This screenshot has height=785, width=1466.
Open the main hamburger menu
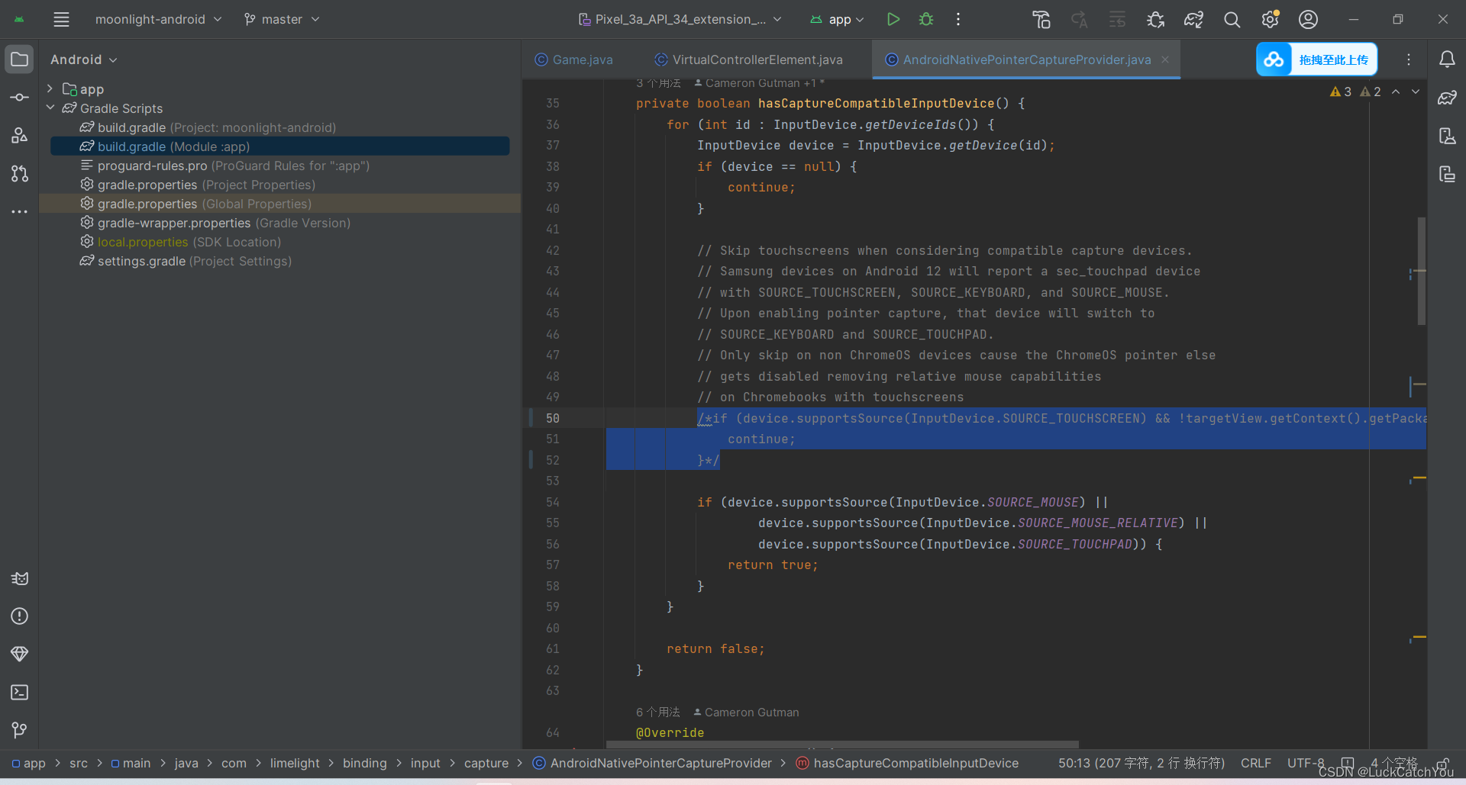coord(62,19)
